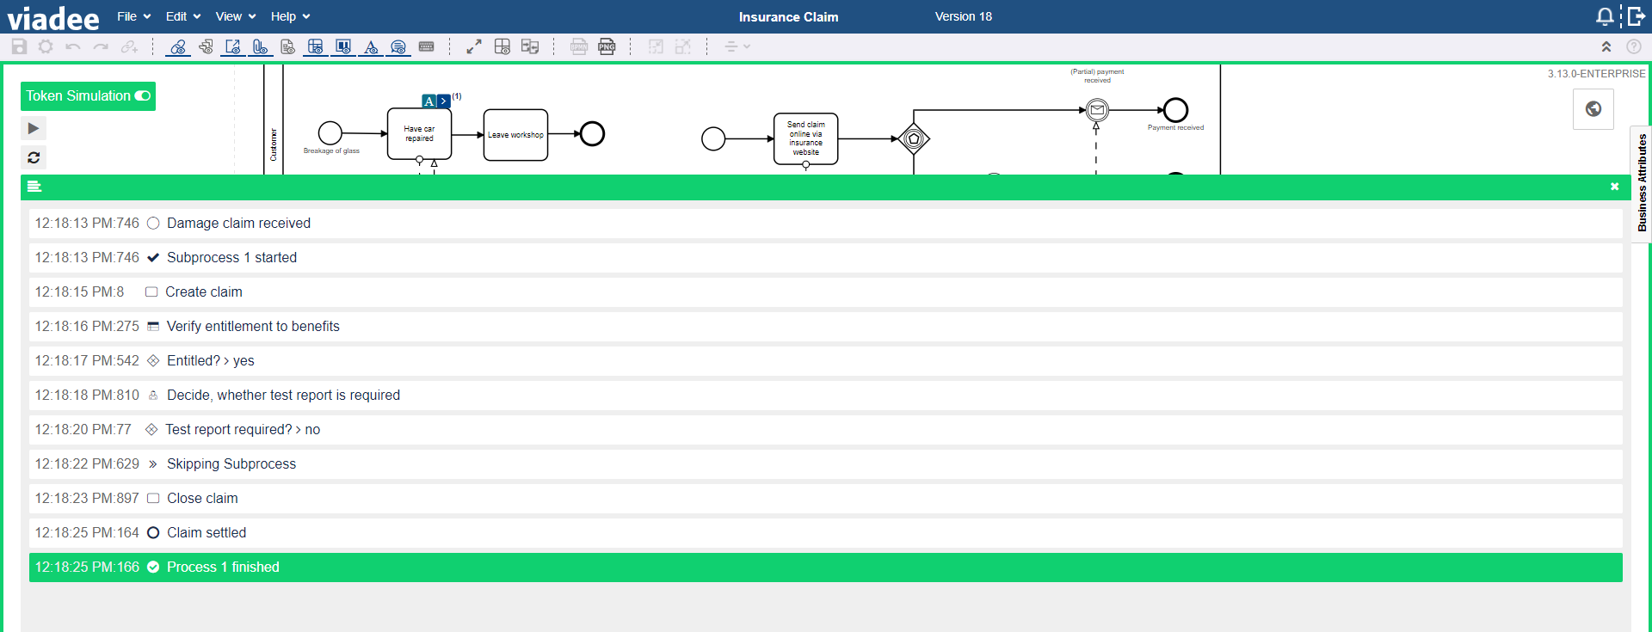Export the diagram as BPMN
1652x632 pixels.
coord(579,46)
